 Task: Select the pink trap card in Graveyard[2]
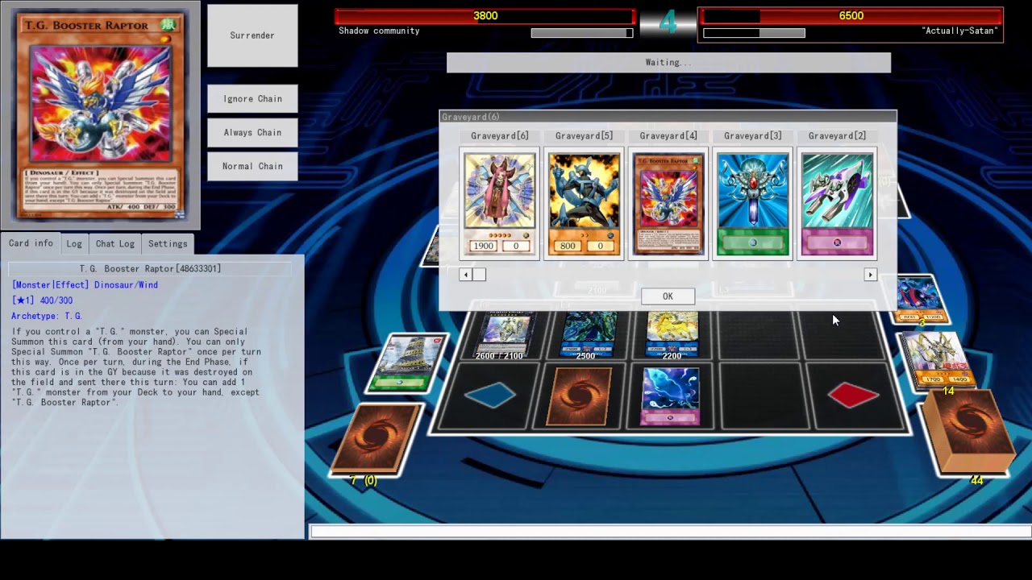(837, 203)
